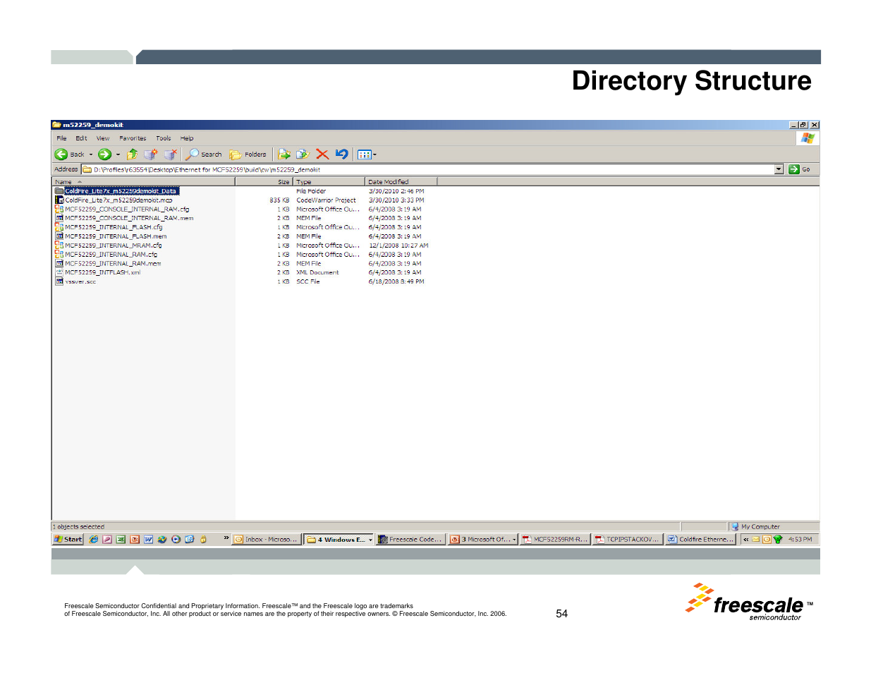Click the address bar path field
871x673 pixels.
tap(427, 169)
